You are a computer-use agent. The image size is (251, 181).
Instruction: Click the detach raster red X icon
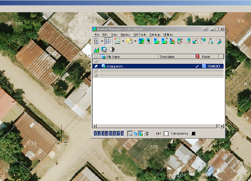(172, 41)
